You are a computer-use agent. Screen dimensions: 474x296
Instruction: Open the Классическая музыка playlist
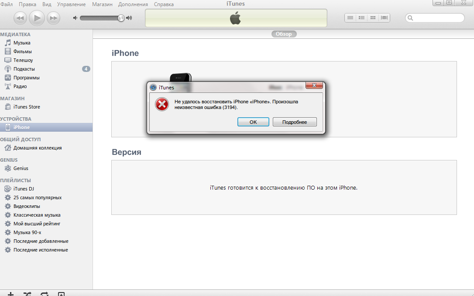pyautogui.click(x=37, y=215)
